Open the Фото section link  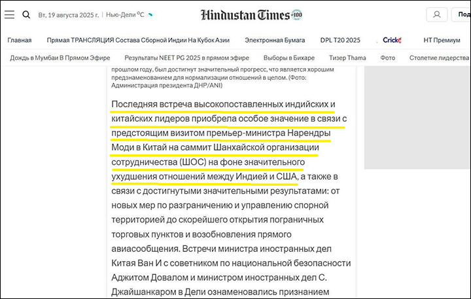point(388,58)
